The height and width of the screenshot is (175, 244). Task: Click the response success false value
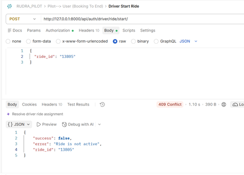click(x=64, y=138)
